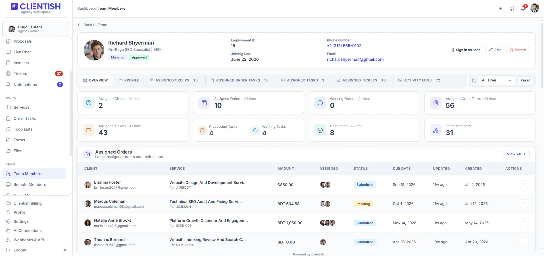Click the Dashboard breadcrumb
The image size is (544, 256).
[x=87, y=9]
